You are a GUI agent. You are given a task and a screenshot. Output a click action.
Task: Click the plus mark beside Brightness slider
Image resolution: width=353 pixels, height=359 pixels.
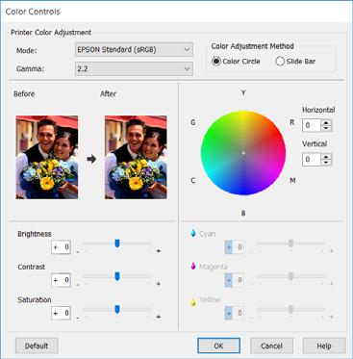159,251
